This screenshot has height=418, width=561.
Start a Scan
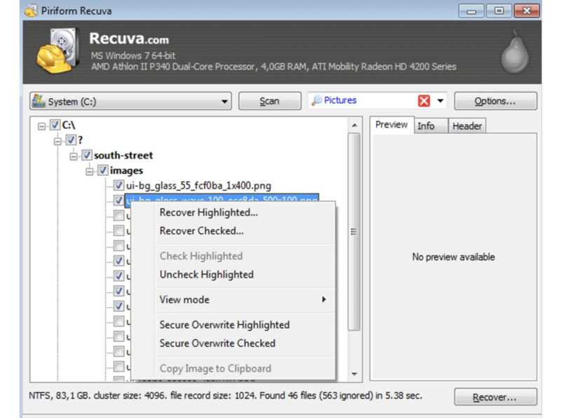coord(269,101)
